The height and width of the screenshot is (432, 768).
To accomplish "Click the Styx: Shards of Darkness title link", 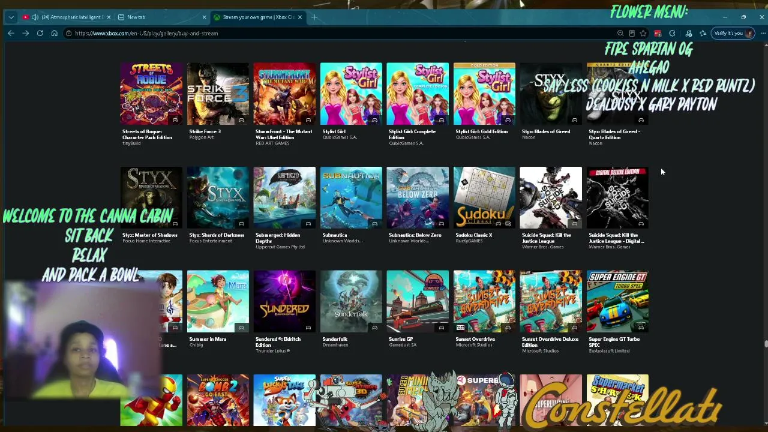I will (217, 235).
